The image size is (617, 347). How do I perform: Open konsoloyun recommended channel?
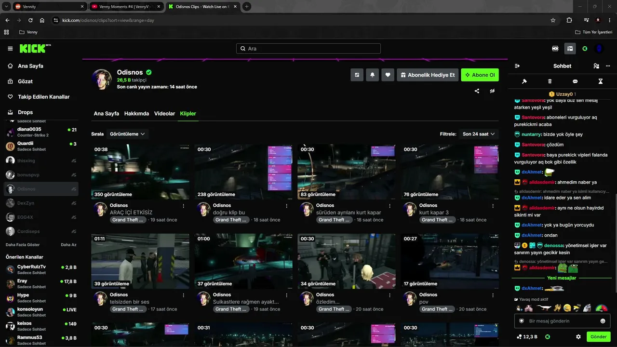point(41,312)
